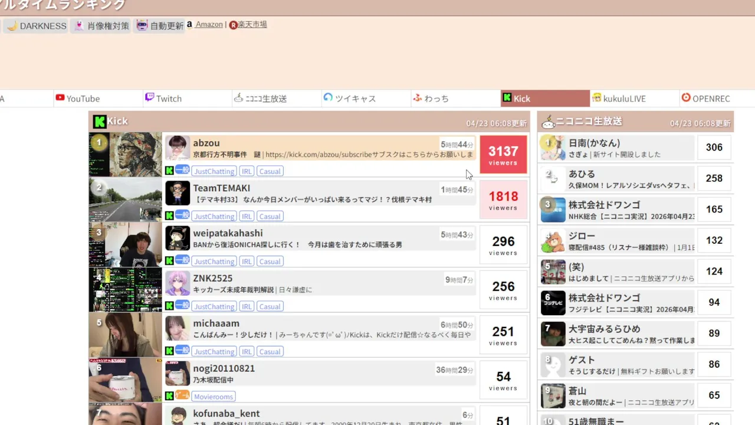
Task: Open TeamTEMAKI channel name link
Action: pyautogui.click(x=222, y=188)
